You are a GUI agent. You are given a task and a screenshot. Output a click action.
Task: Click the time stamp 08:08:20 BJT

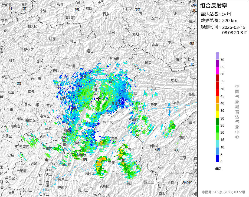[235, 33]
